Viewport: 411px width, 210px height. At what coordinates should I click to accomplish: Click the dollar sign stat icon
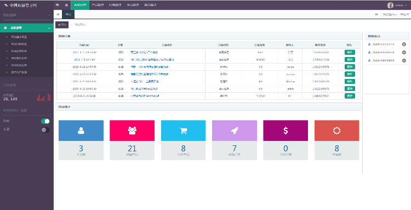coord(286,130)
